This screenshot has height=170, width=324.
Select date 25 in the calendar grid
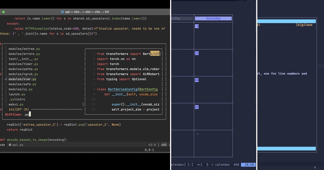197,107
